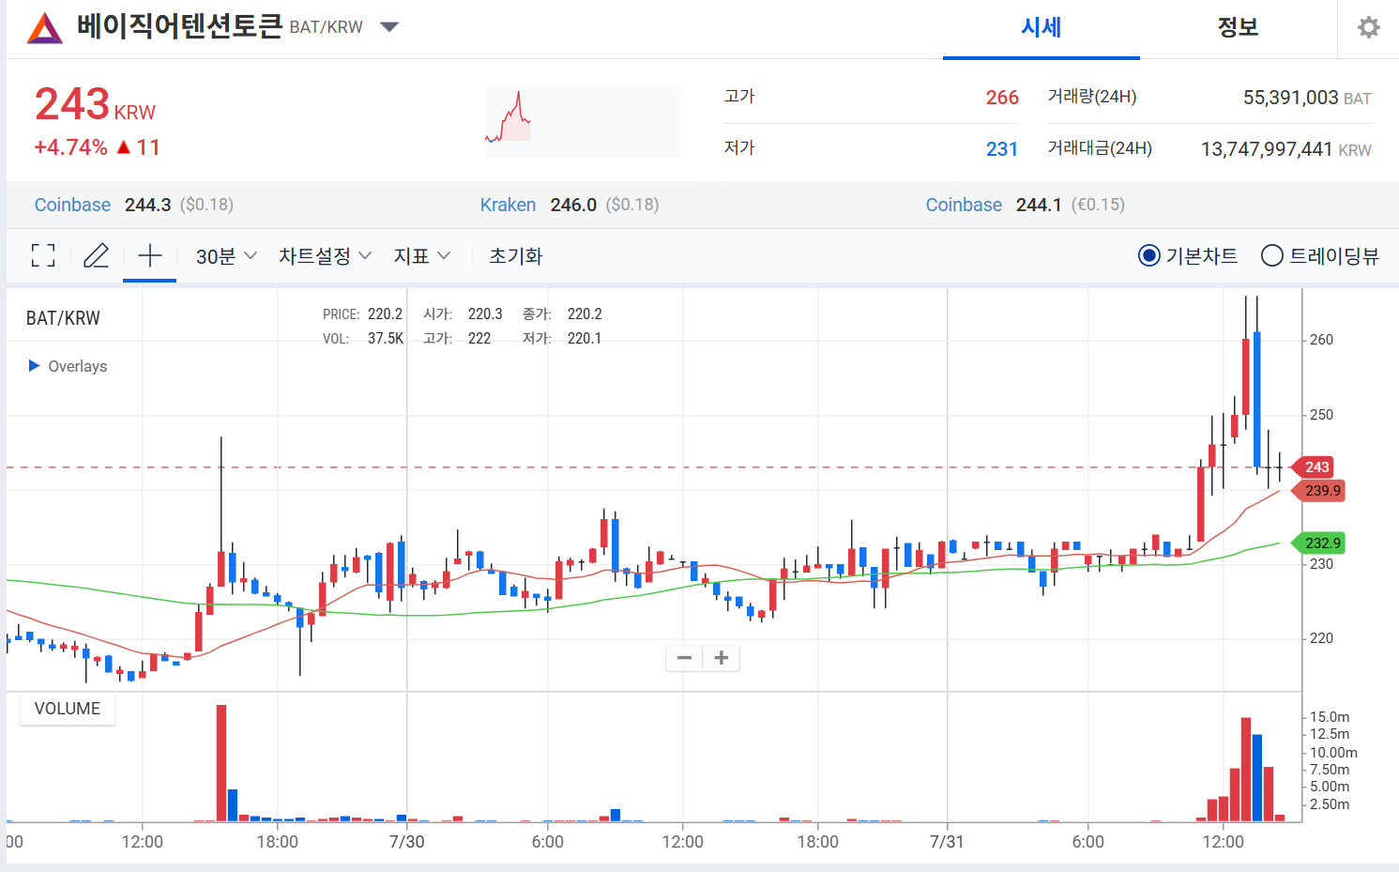Zoom in chart with plus button

click(x=722, y=658)
